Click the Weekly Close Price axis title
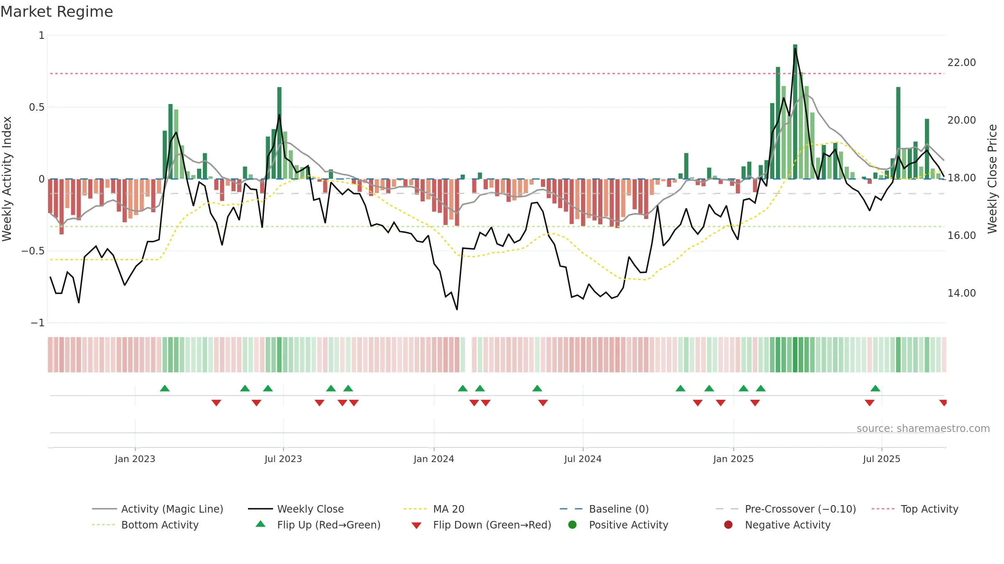The height and width of the screenshot is (564, 1004). pos(992,179)
